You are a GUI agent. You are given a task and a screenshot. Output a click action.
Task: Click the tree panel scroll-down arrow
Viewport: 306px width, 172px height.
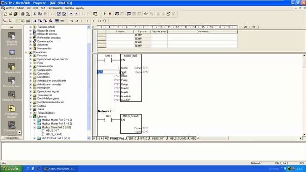89,138
